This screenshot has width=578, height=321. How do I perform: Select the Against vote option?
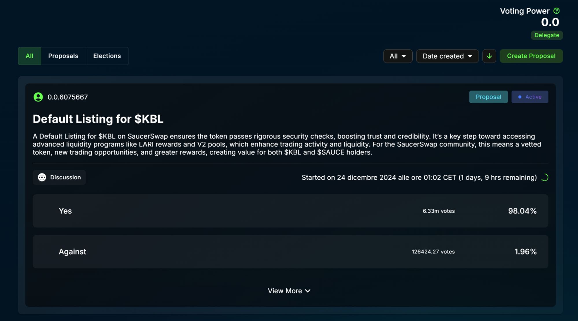[290, 252]
